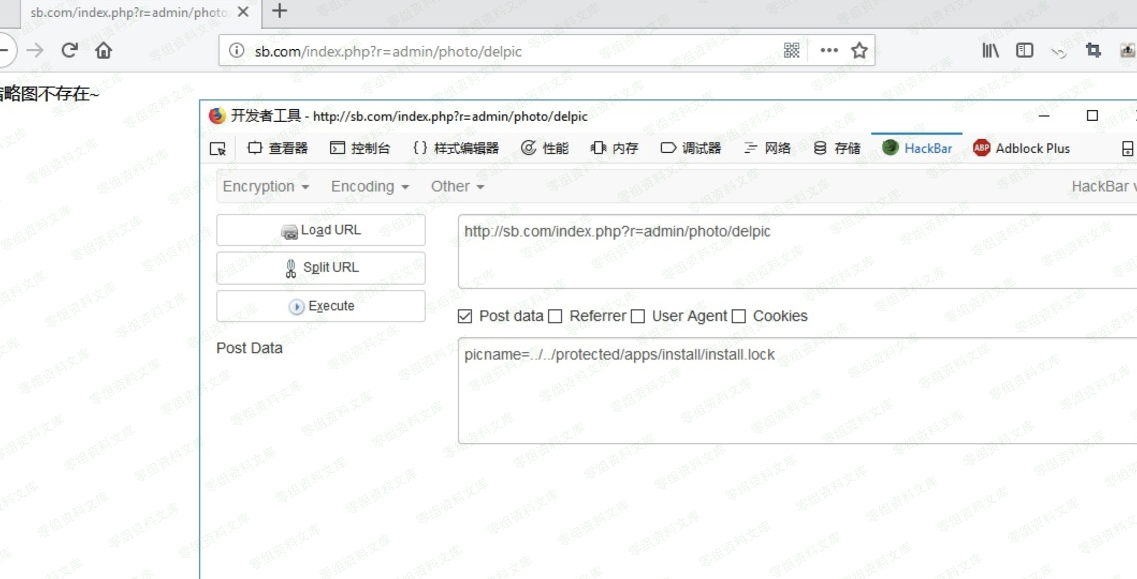Click the Split URL button
Viewport: 1137px width, 579px height.
[x=321, y=268]
